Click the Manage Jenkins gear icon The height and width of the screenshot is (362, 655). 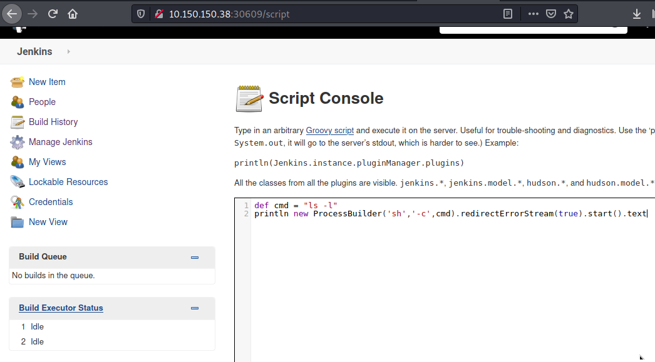pos(17,142)
